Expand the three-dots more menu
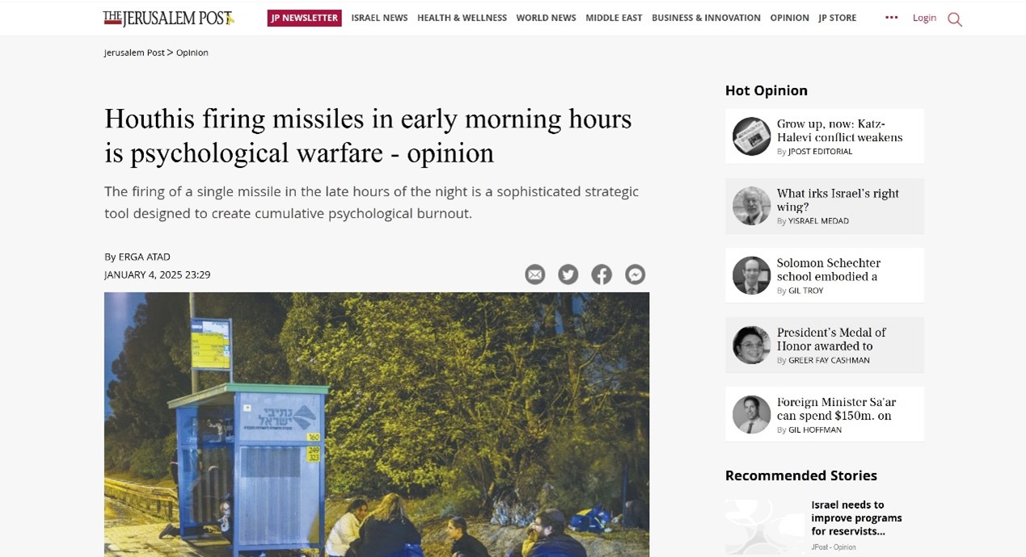Screen dimensions: 1026x557 point(892,17)
